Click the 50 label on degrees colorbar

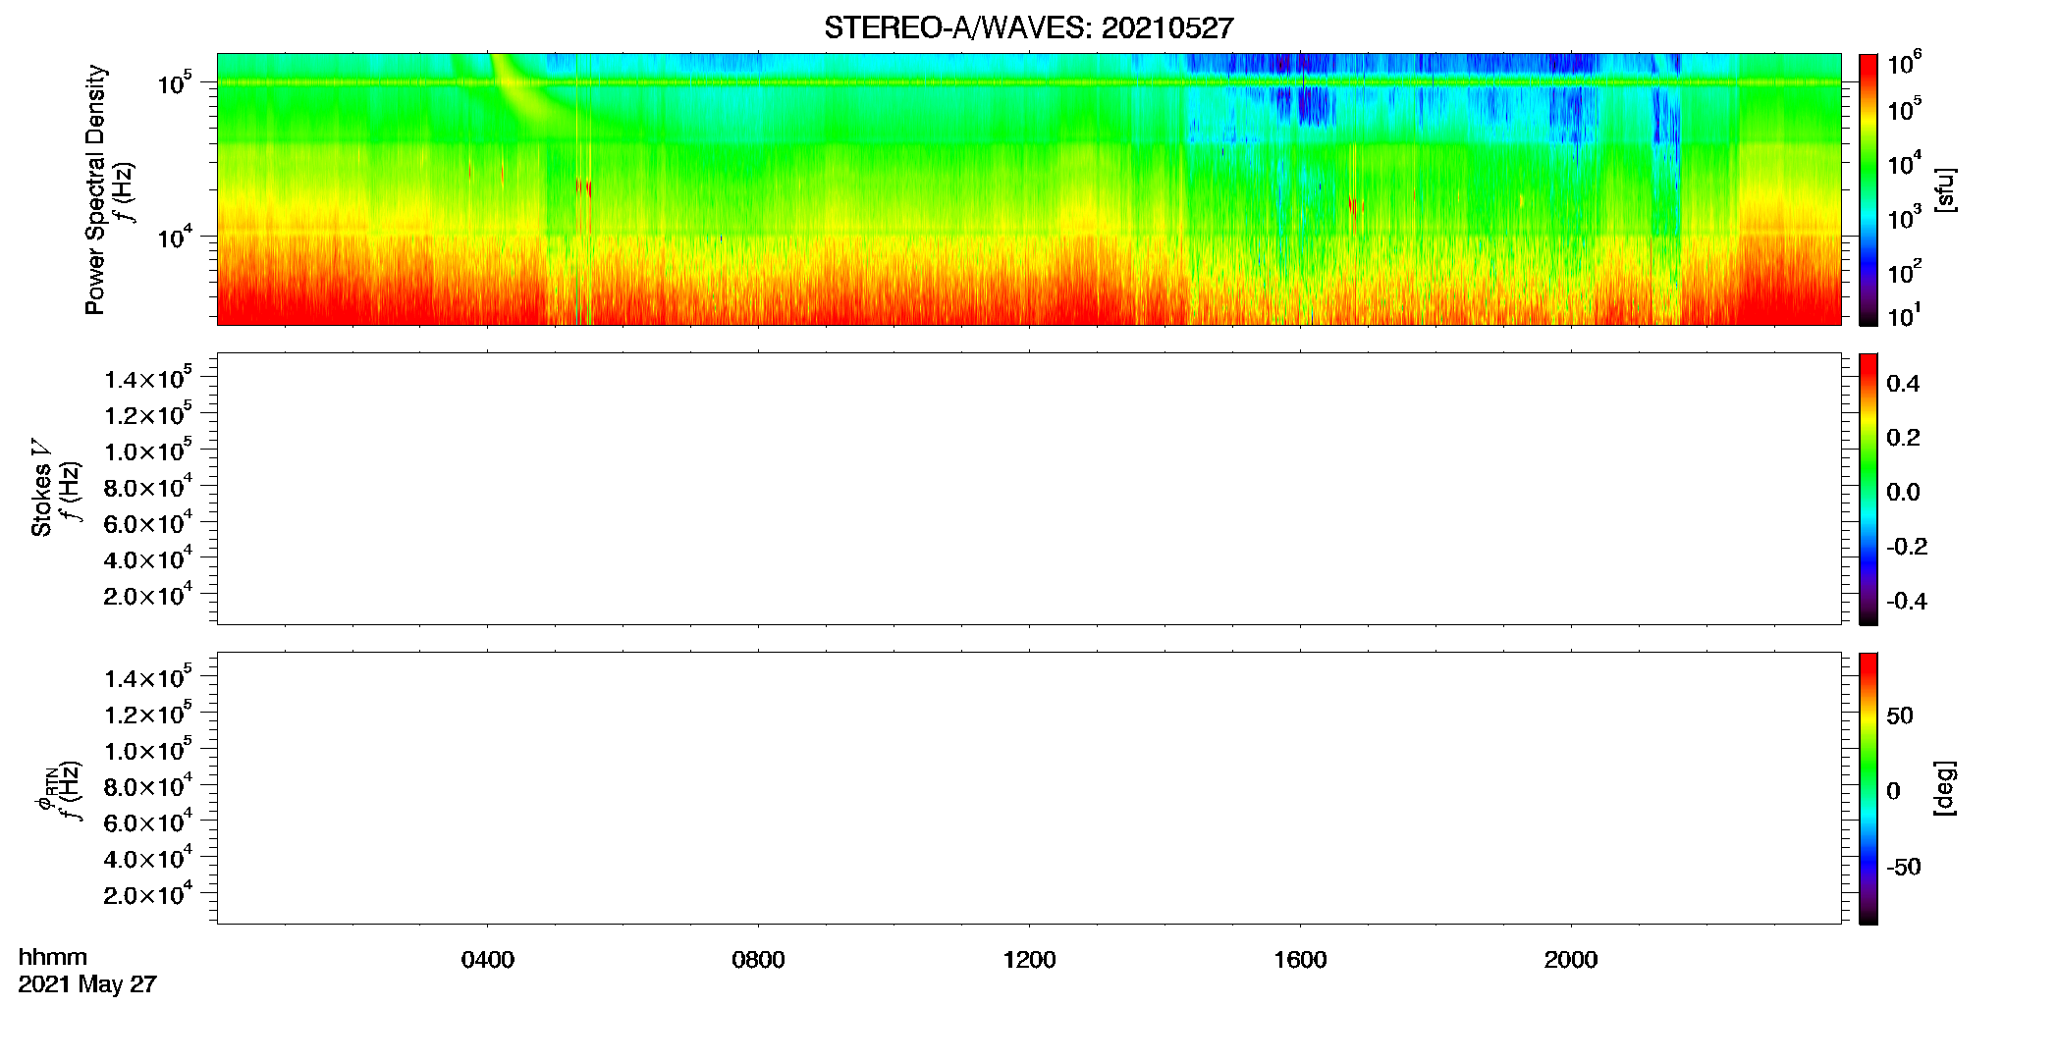(1900, 715)
